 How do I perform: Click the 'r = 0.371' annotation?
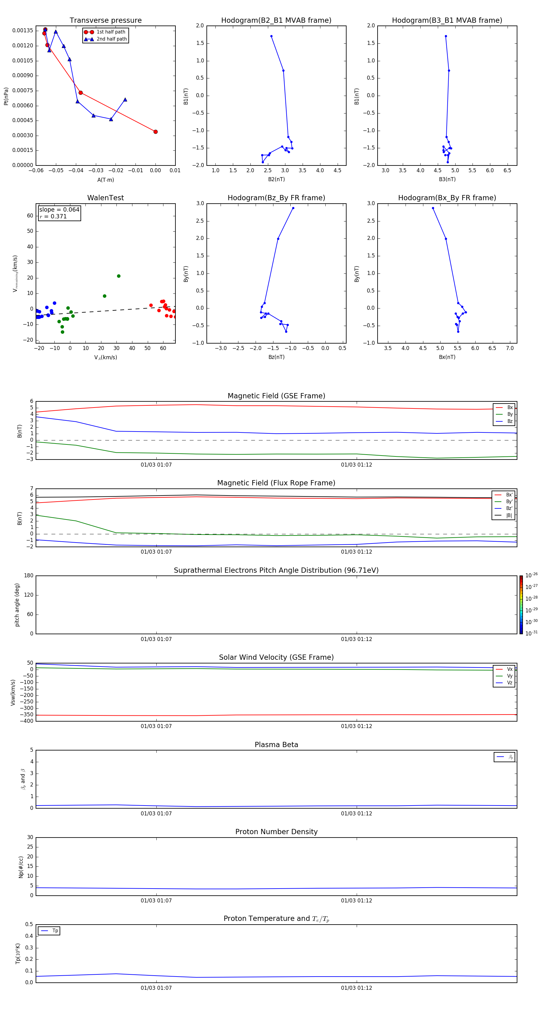53,216
